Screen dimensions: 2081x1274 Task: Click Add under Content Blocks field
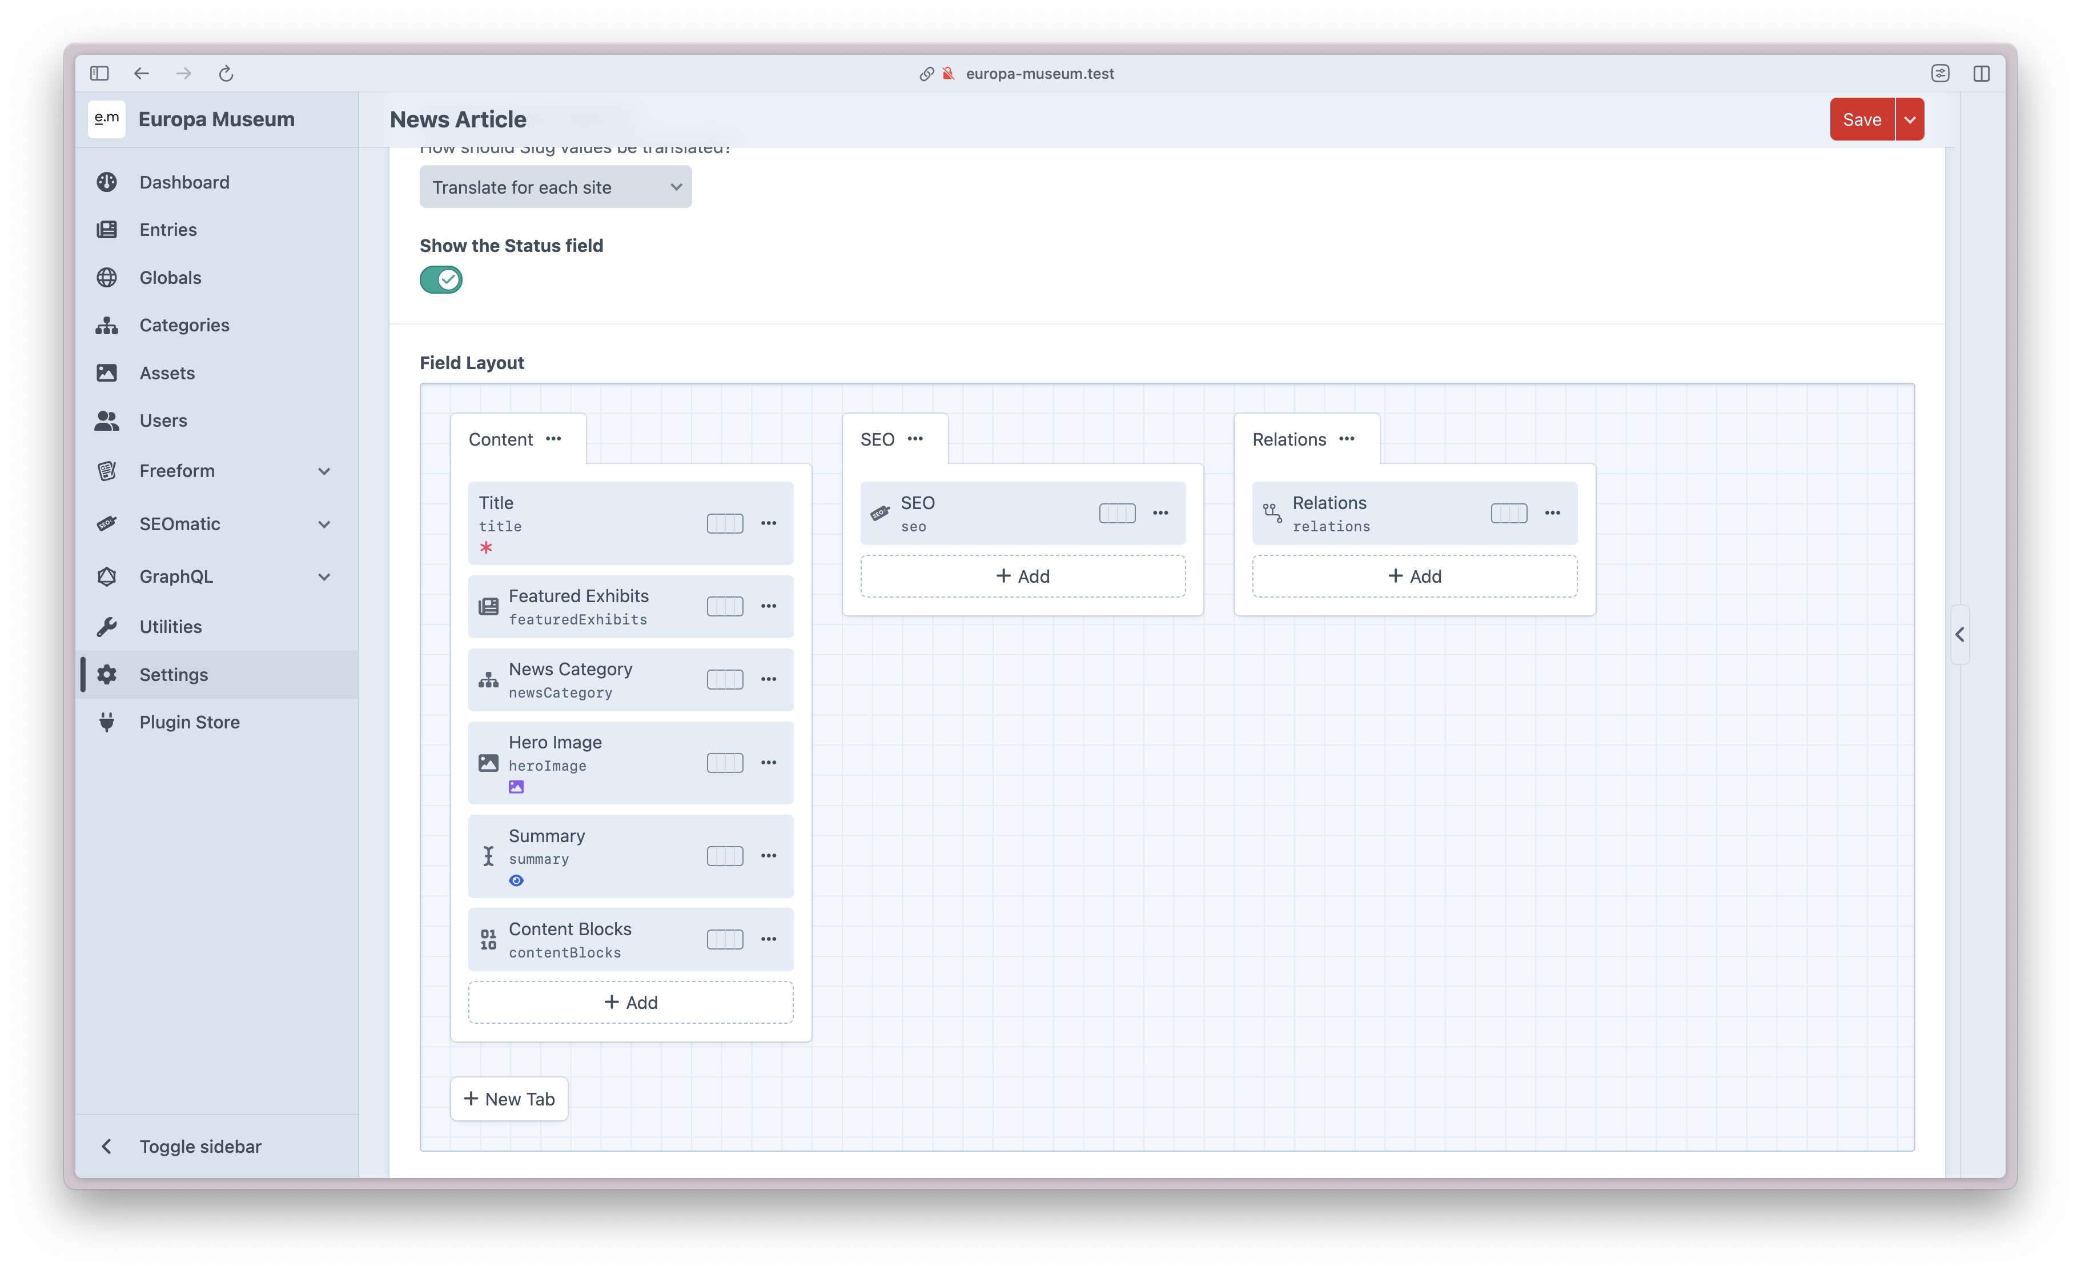(630, 1003)
